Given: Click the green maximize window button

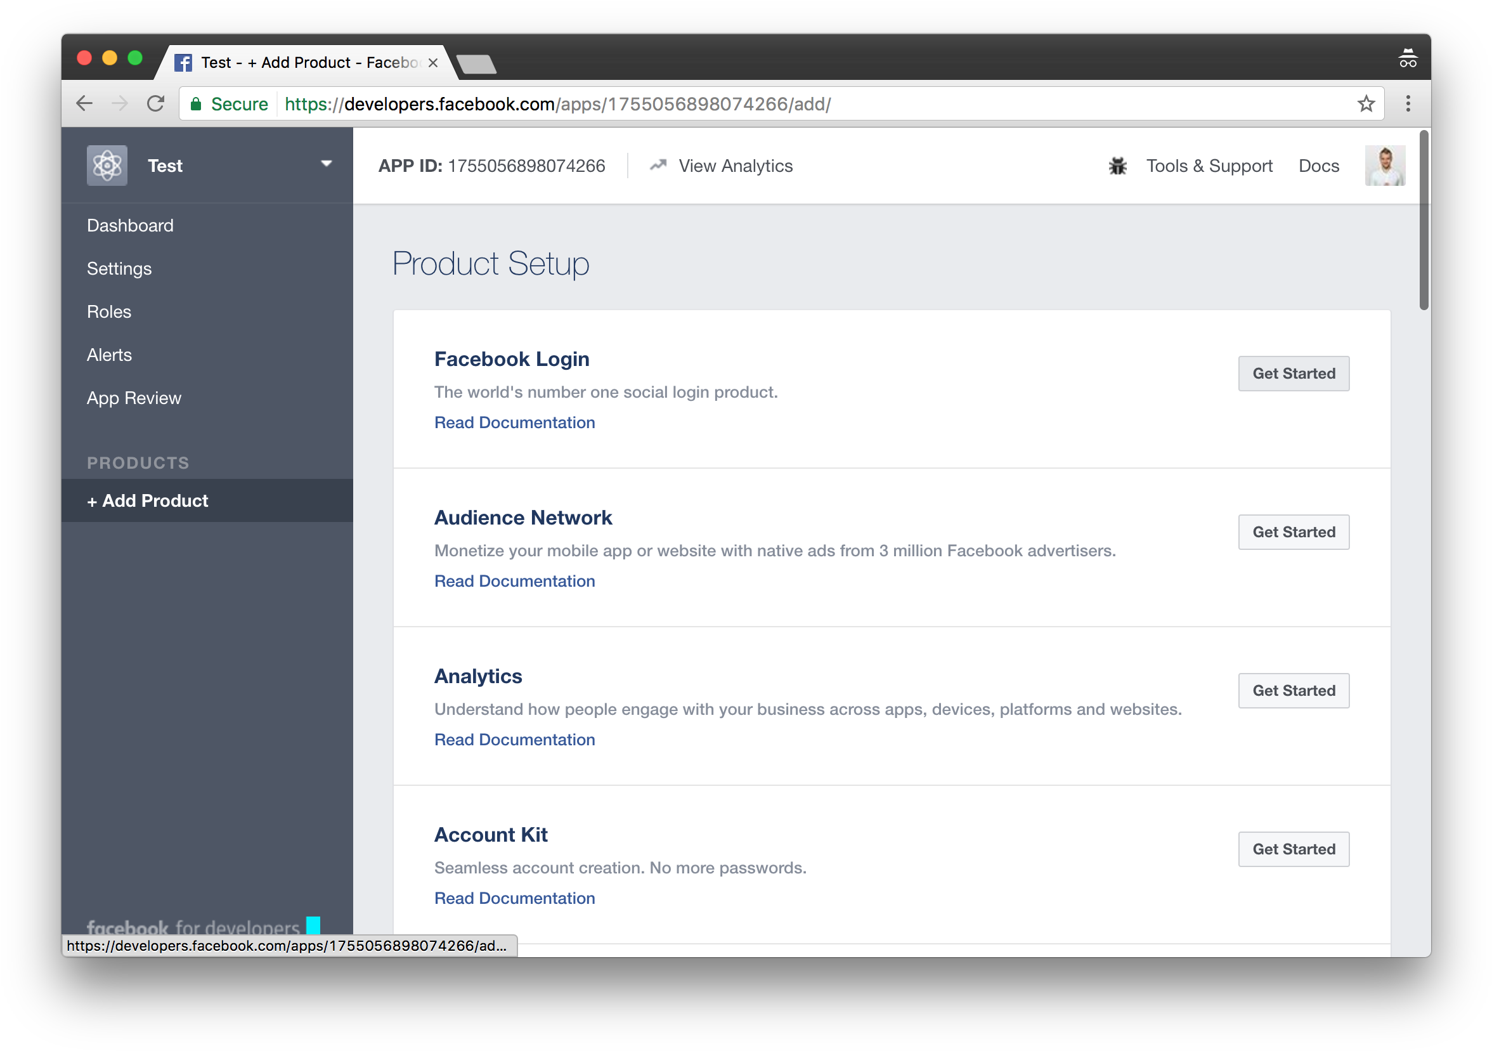Looking at the screenshot, I should (135, 58).
